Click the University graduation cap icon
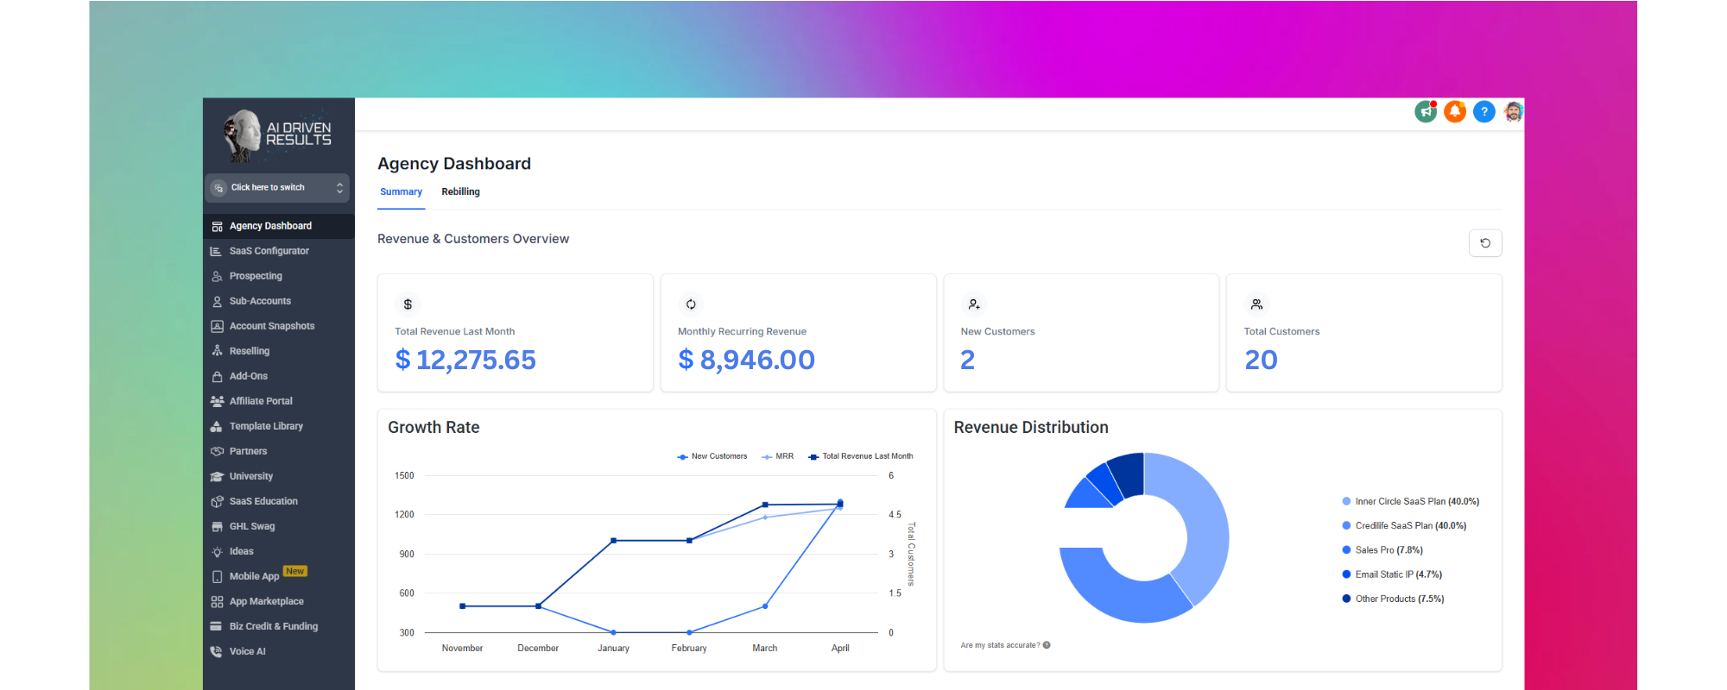 pyautogui.click(x=218, y=476)
